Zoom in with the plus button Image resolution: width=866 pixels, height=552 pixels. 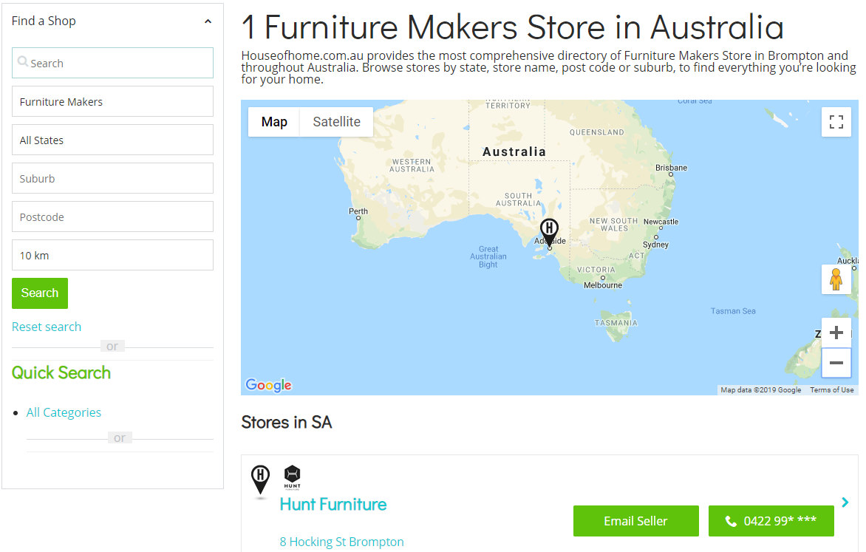click(x=836, y=333)
